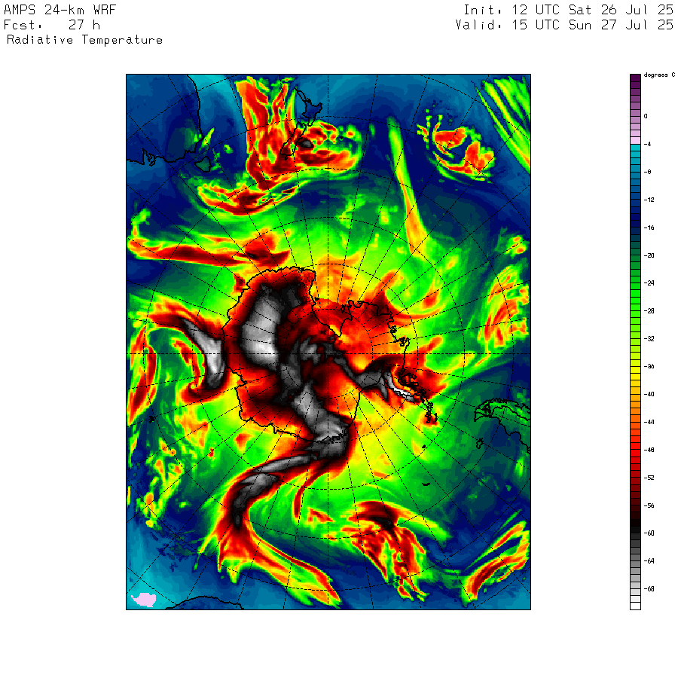The width and height of the screenshot is (678, 678).
Task: Click the "0" label on the color scale
Action: (x=646, y=116)
